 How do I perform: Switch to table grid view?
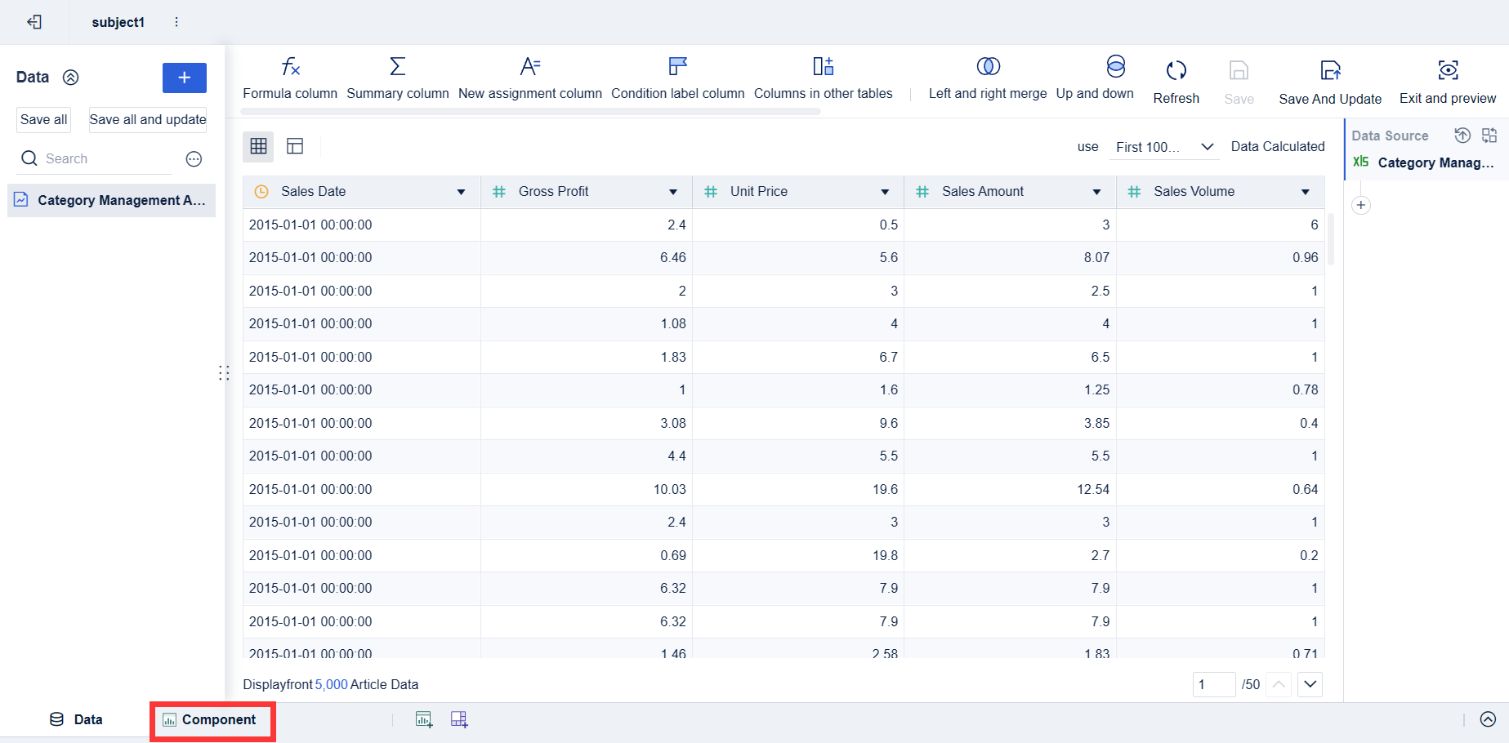258,146
